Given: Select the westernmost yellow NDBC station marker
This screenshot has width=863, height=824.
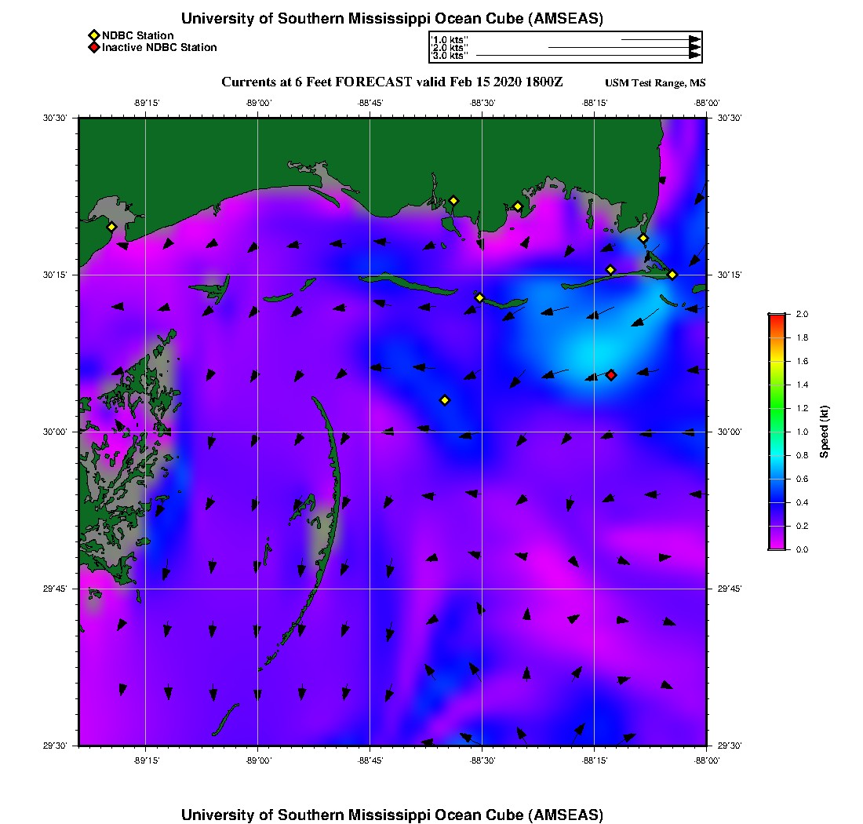Looking at the screenshot, I should pyautogui.click(x=111, y=227).
